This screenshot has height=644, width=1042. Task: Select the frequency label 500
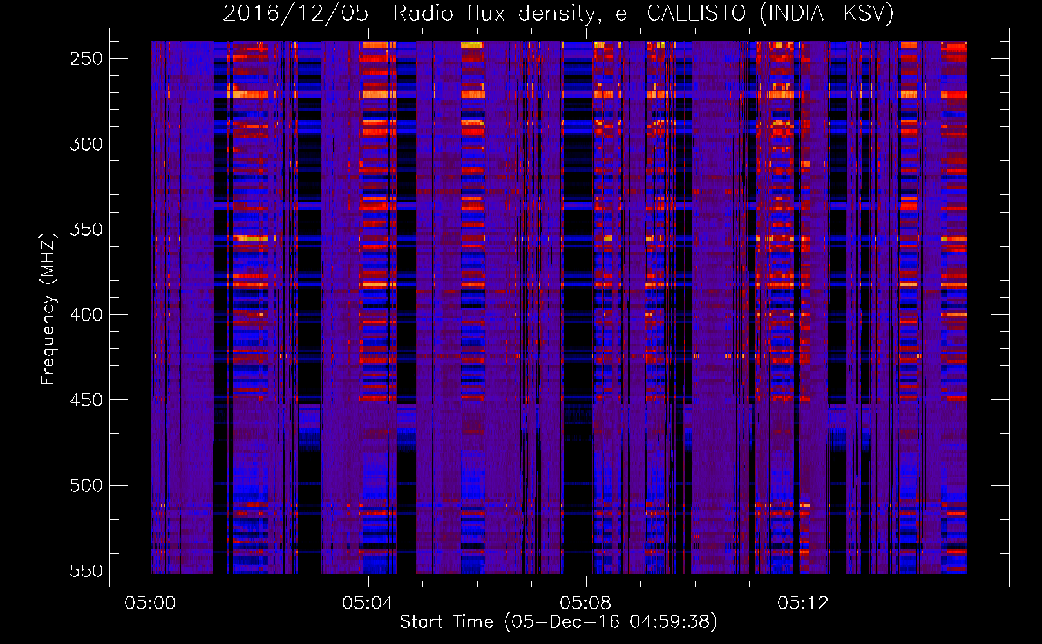(x=86, y=486)
